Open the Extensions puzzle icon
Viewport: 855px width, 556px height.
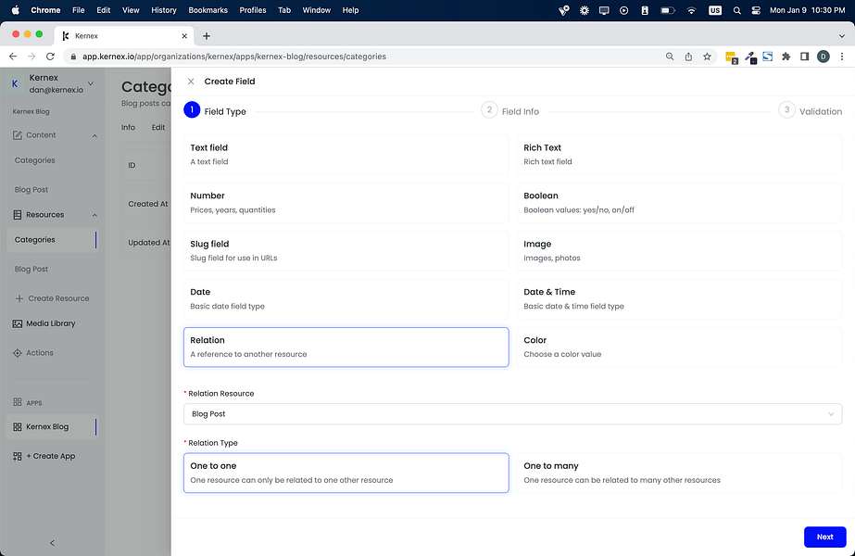(x=786, y=57)
